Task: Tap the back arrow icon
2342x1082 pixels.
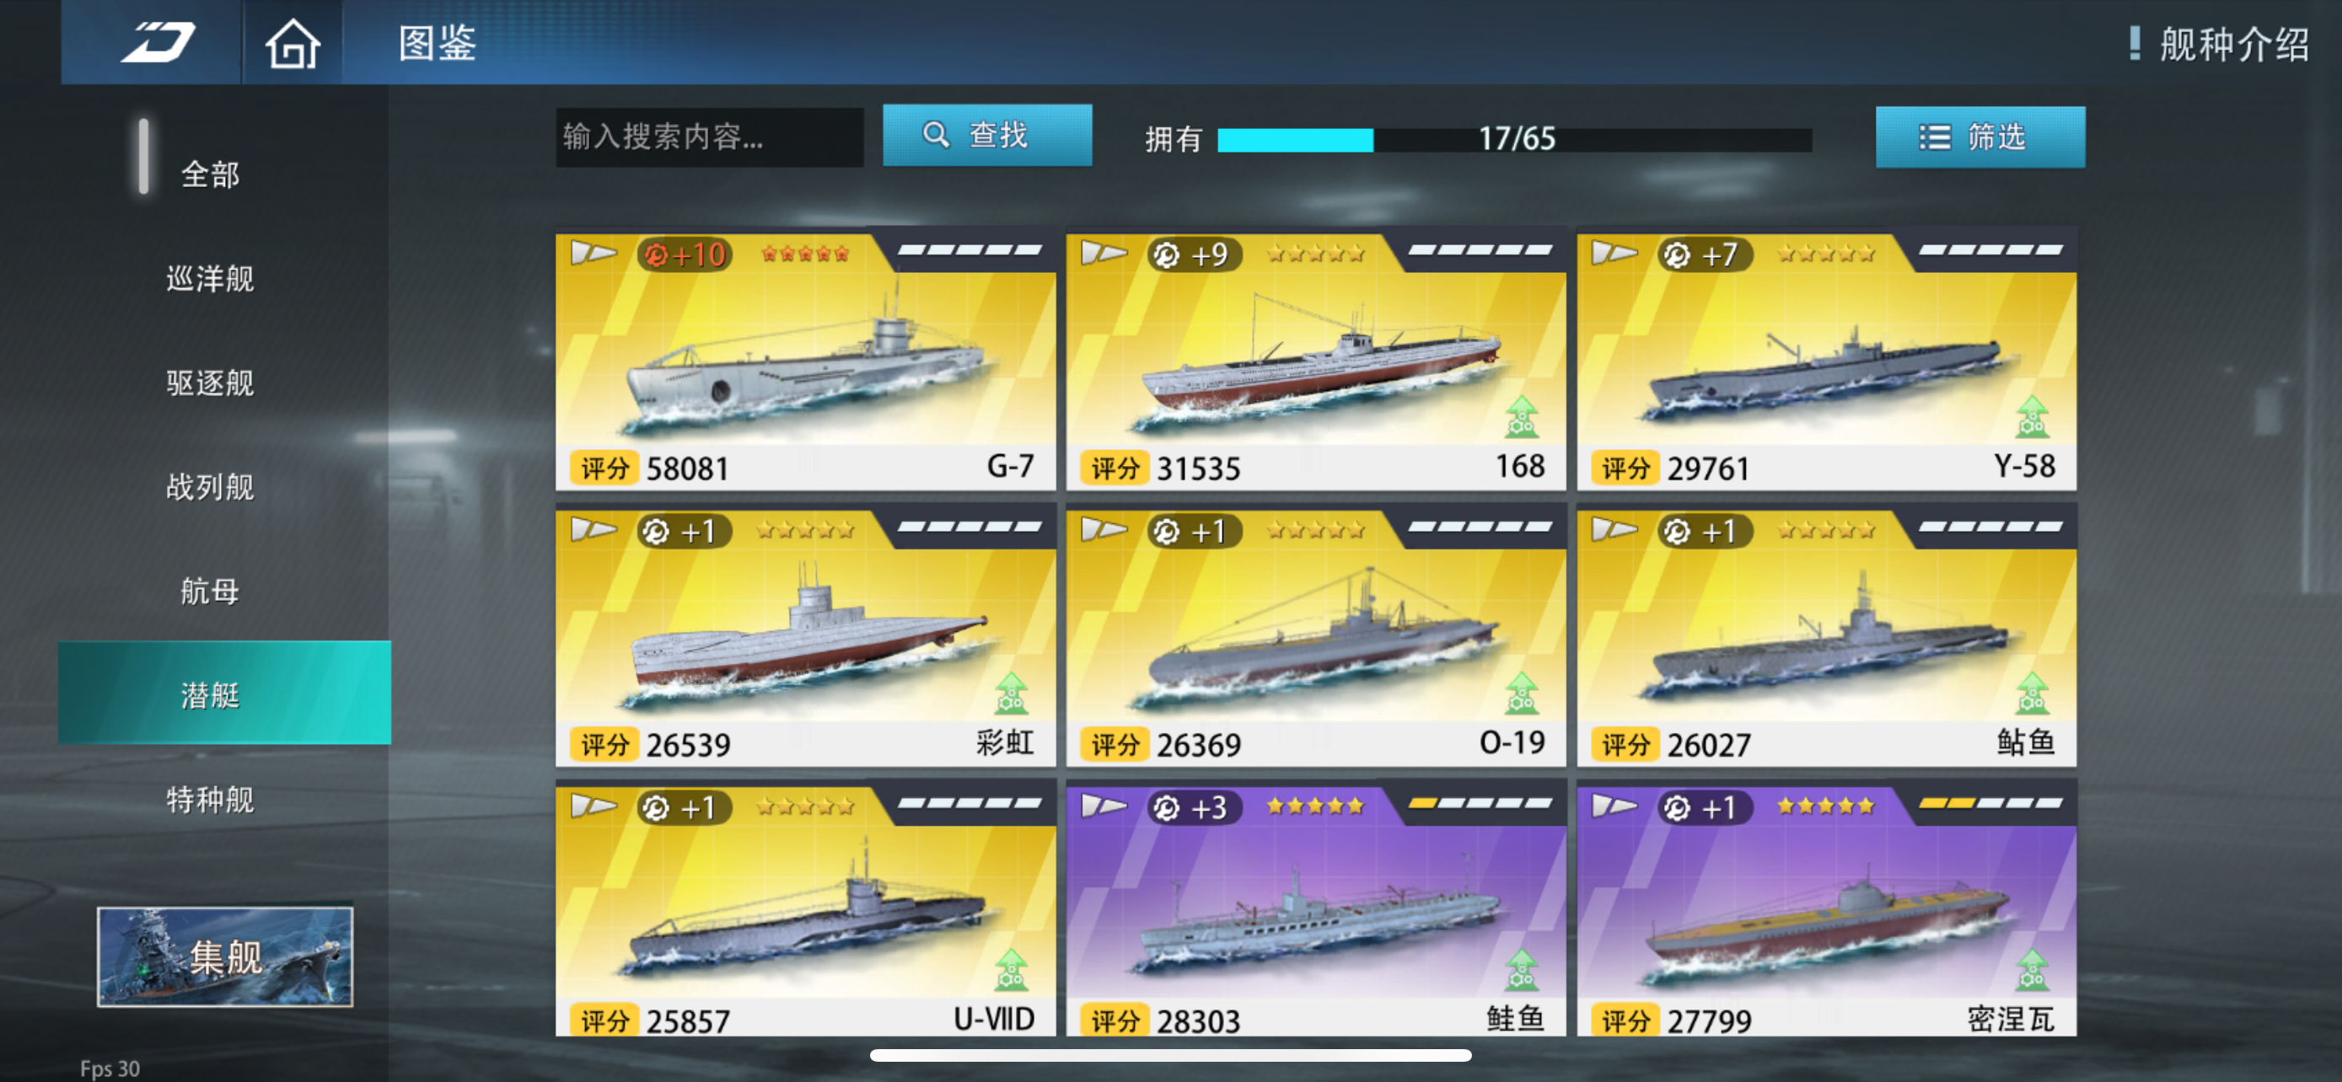Action: point(158,42)
